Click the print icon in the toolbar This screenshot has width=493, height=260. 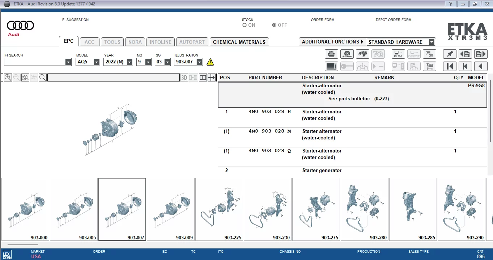331,54
